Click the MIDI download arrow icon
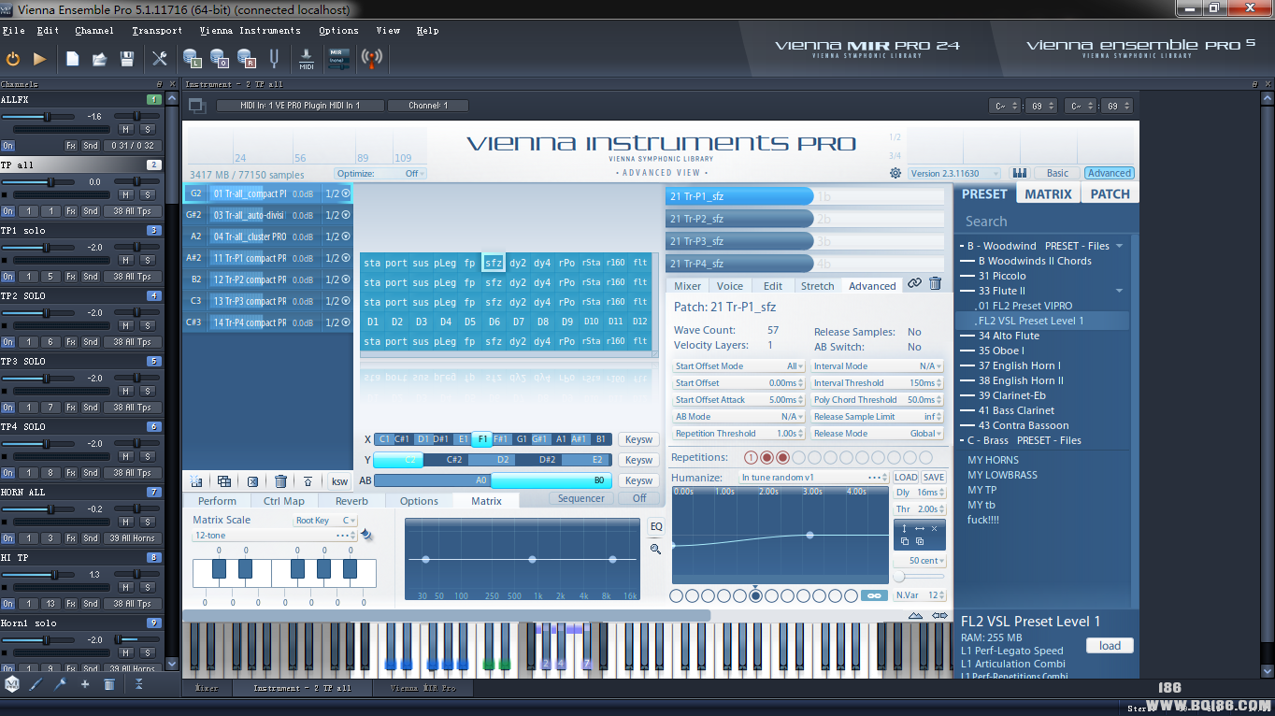Image resolution: width=1275 pixels, height=716 pixels. (x=307, y=59)
